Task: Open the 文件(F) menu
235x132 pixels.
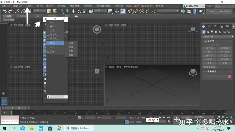Action: pyautogui.click(x=6, y=6)
